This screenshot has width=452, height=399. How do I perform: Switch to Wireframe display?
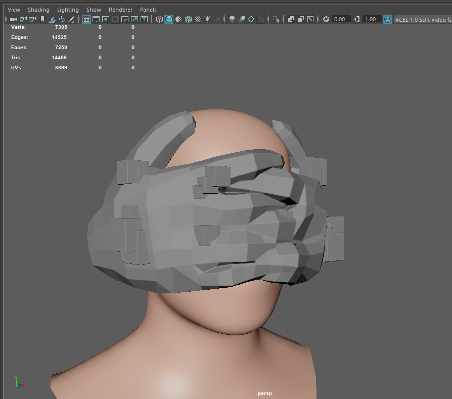pos(159,19)
